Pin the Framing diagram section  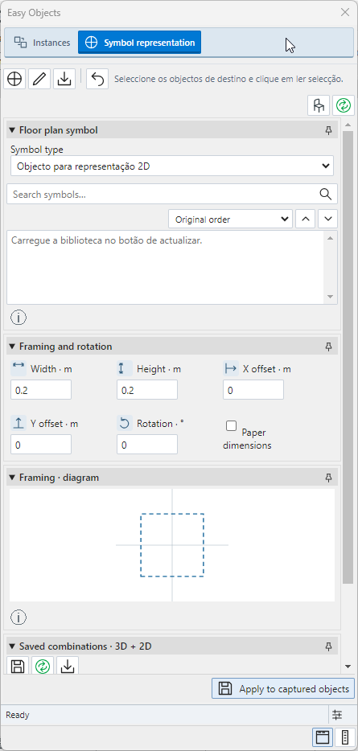coord(329,478)
